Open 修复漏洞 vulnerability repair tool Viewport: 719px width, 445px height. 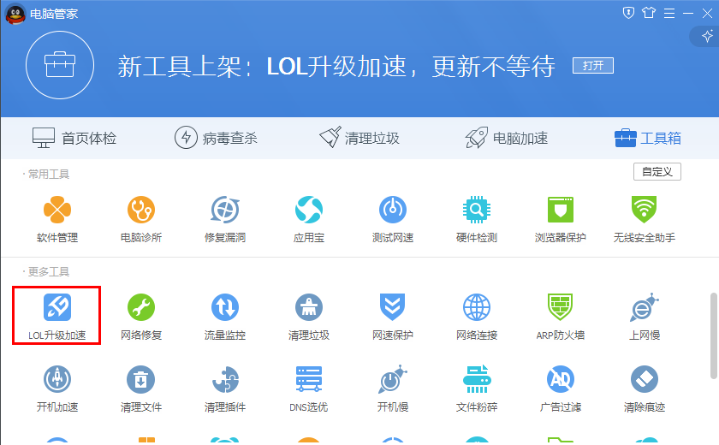pyautogui.click(x=225, y=218)
